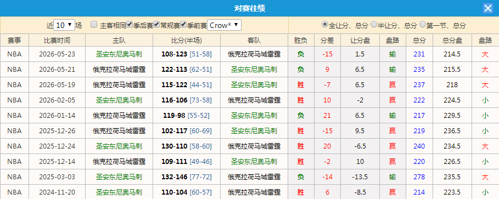Uncheck the 季前赛 checkbox
499x199 pixels.
point(183,25)
